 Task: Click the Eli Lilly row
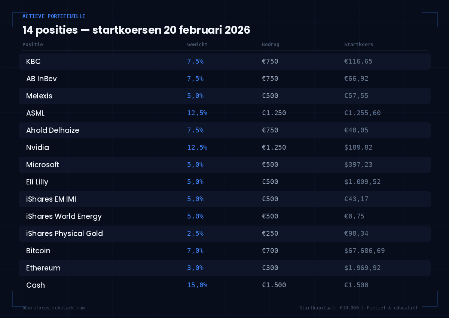[37, 182]
